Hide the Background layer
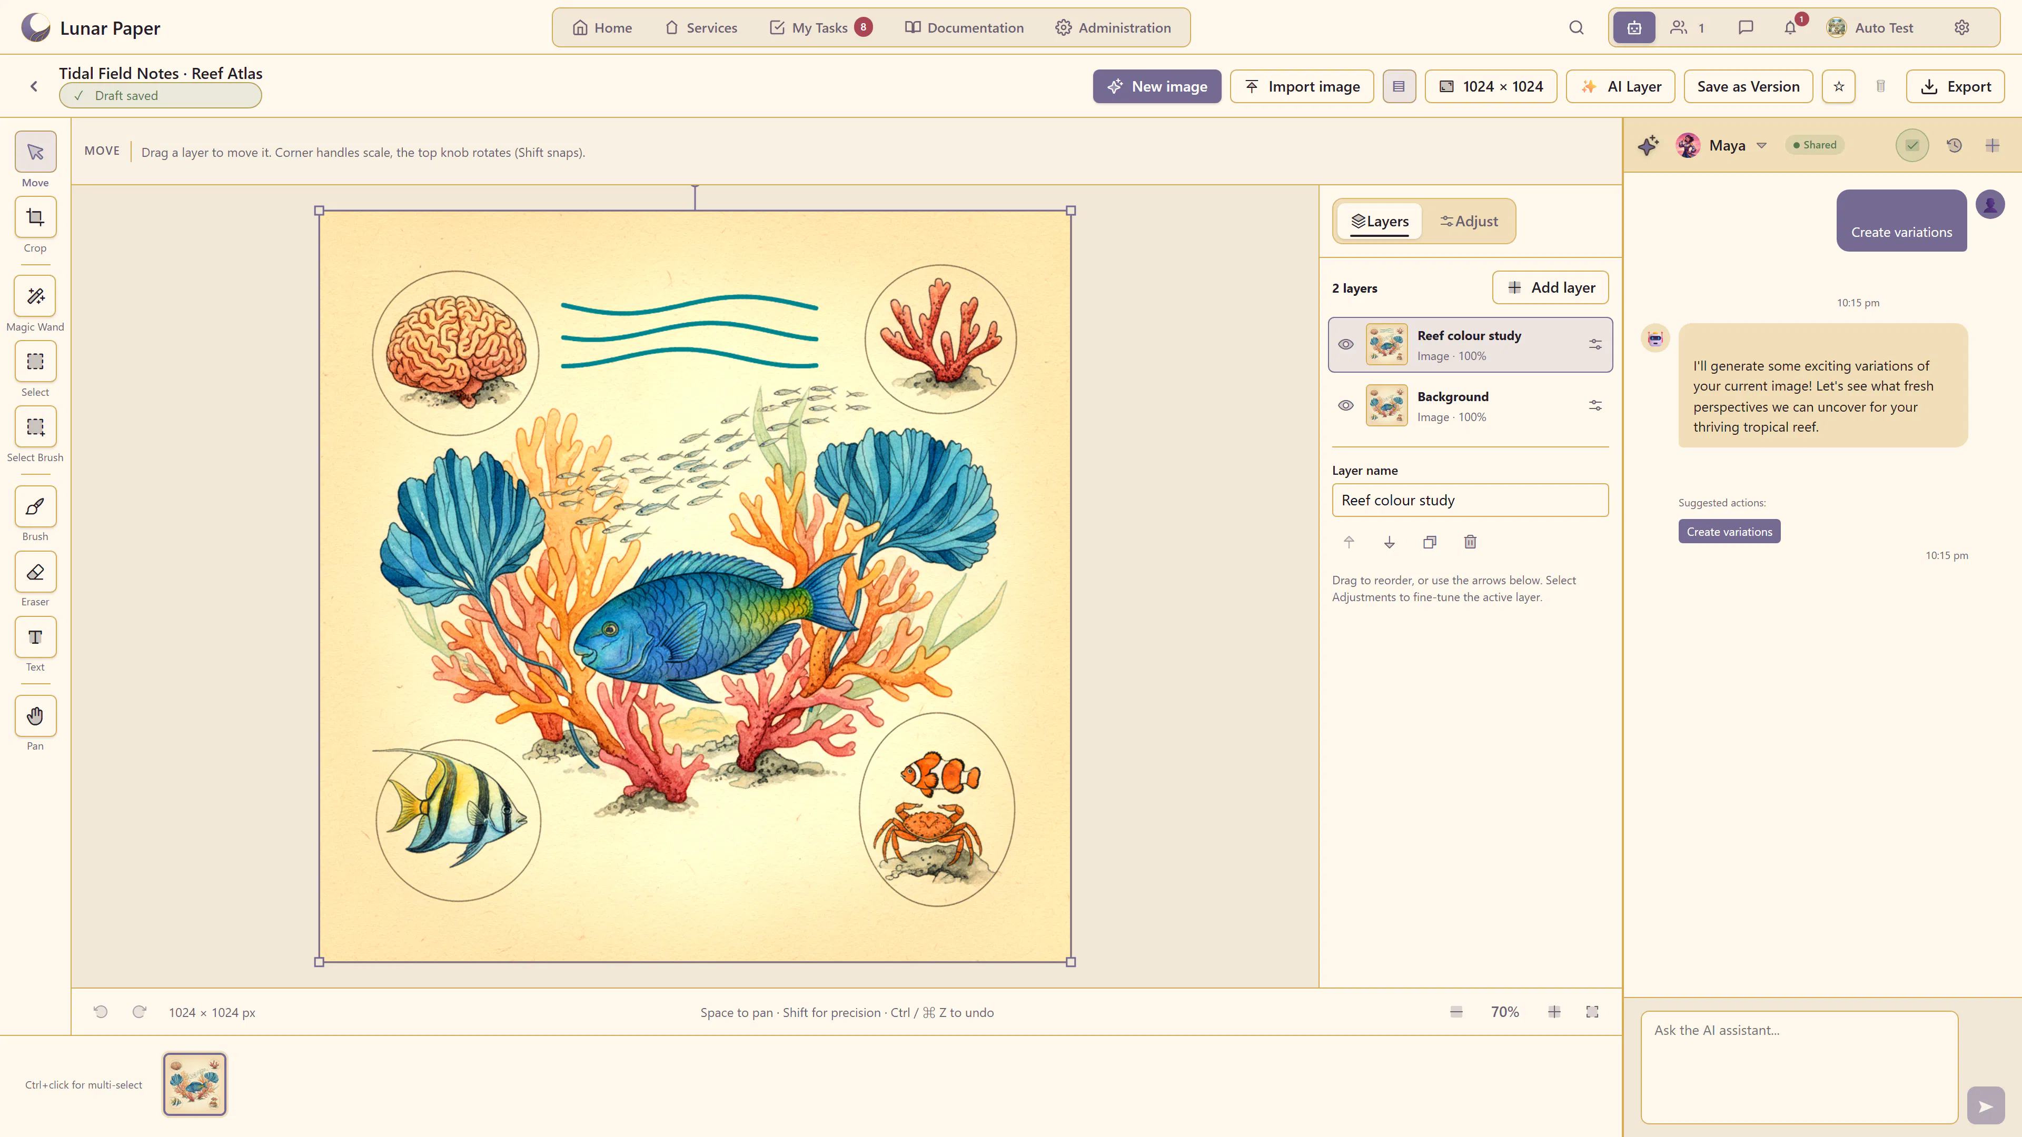The height and width of the screenshot is (1137, 2022). 1345,406
